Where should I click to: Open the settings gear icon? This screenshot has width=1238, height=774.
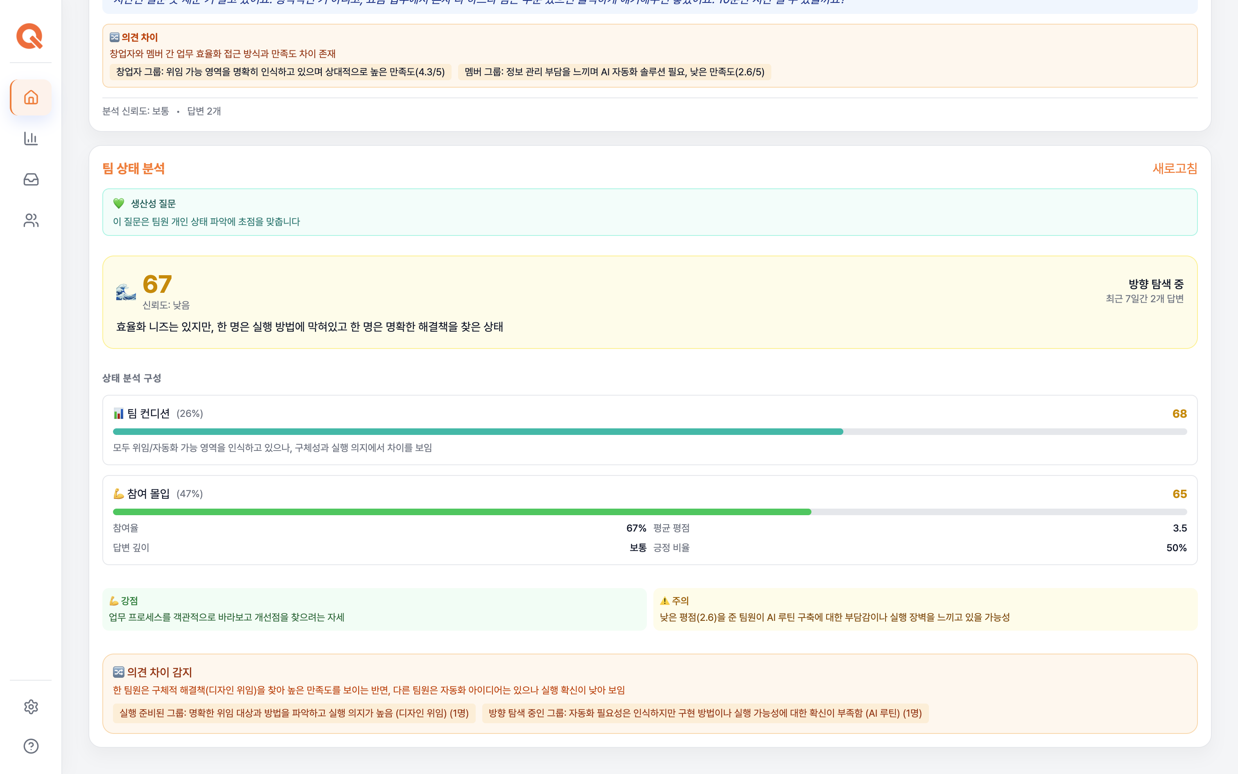[x=31, y=706]
